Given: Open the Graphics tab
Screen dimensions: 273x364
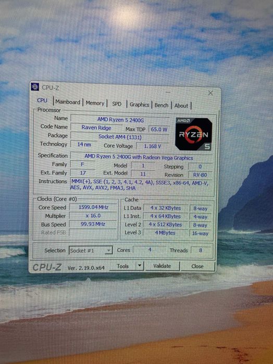Looking at the screenshot, I should pyautogui.click(x=140, y=105).
